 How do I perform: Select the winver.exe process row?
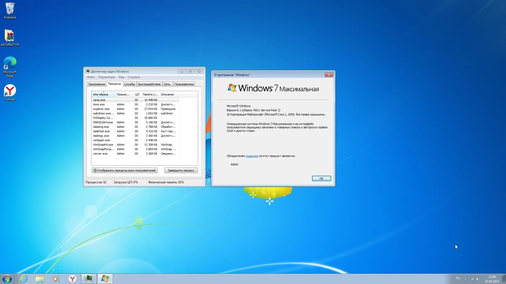[x=135, y=154]
